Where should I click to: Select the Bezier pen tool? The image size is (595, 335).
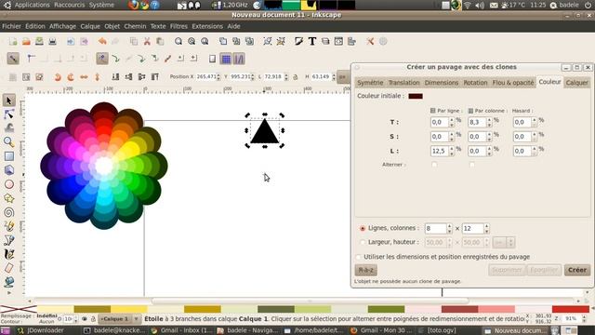(x=9, y=240)
